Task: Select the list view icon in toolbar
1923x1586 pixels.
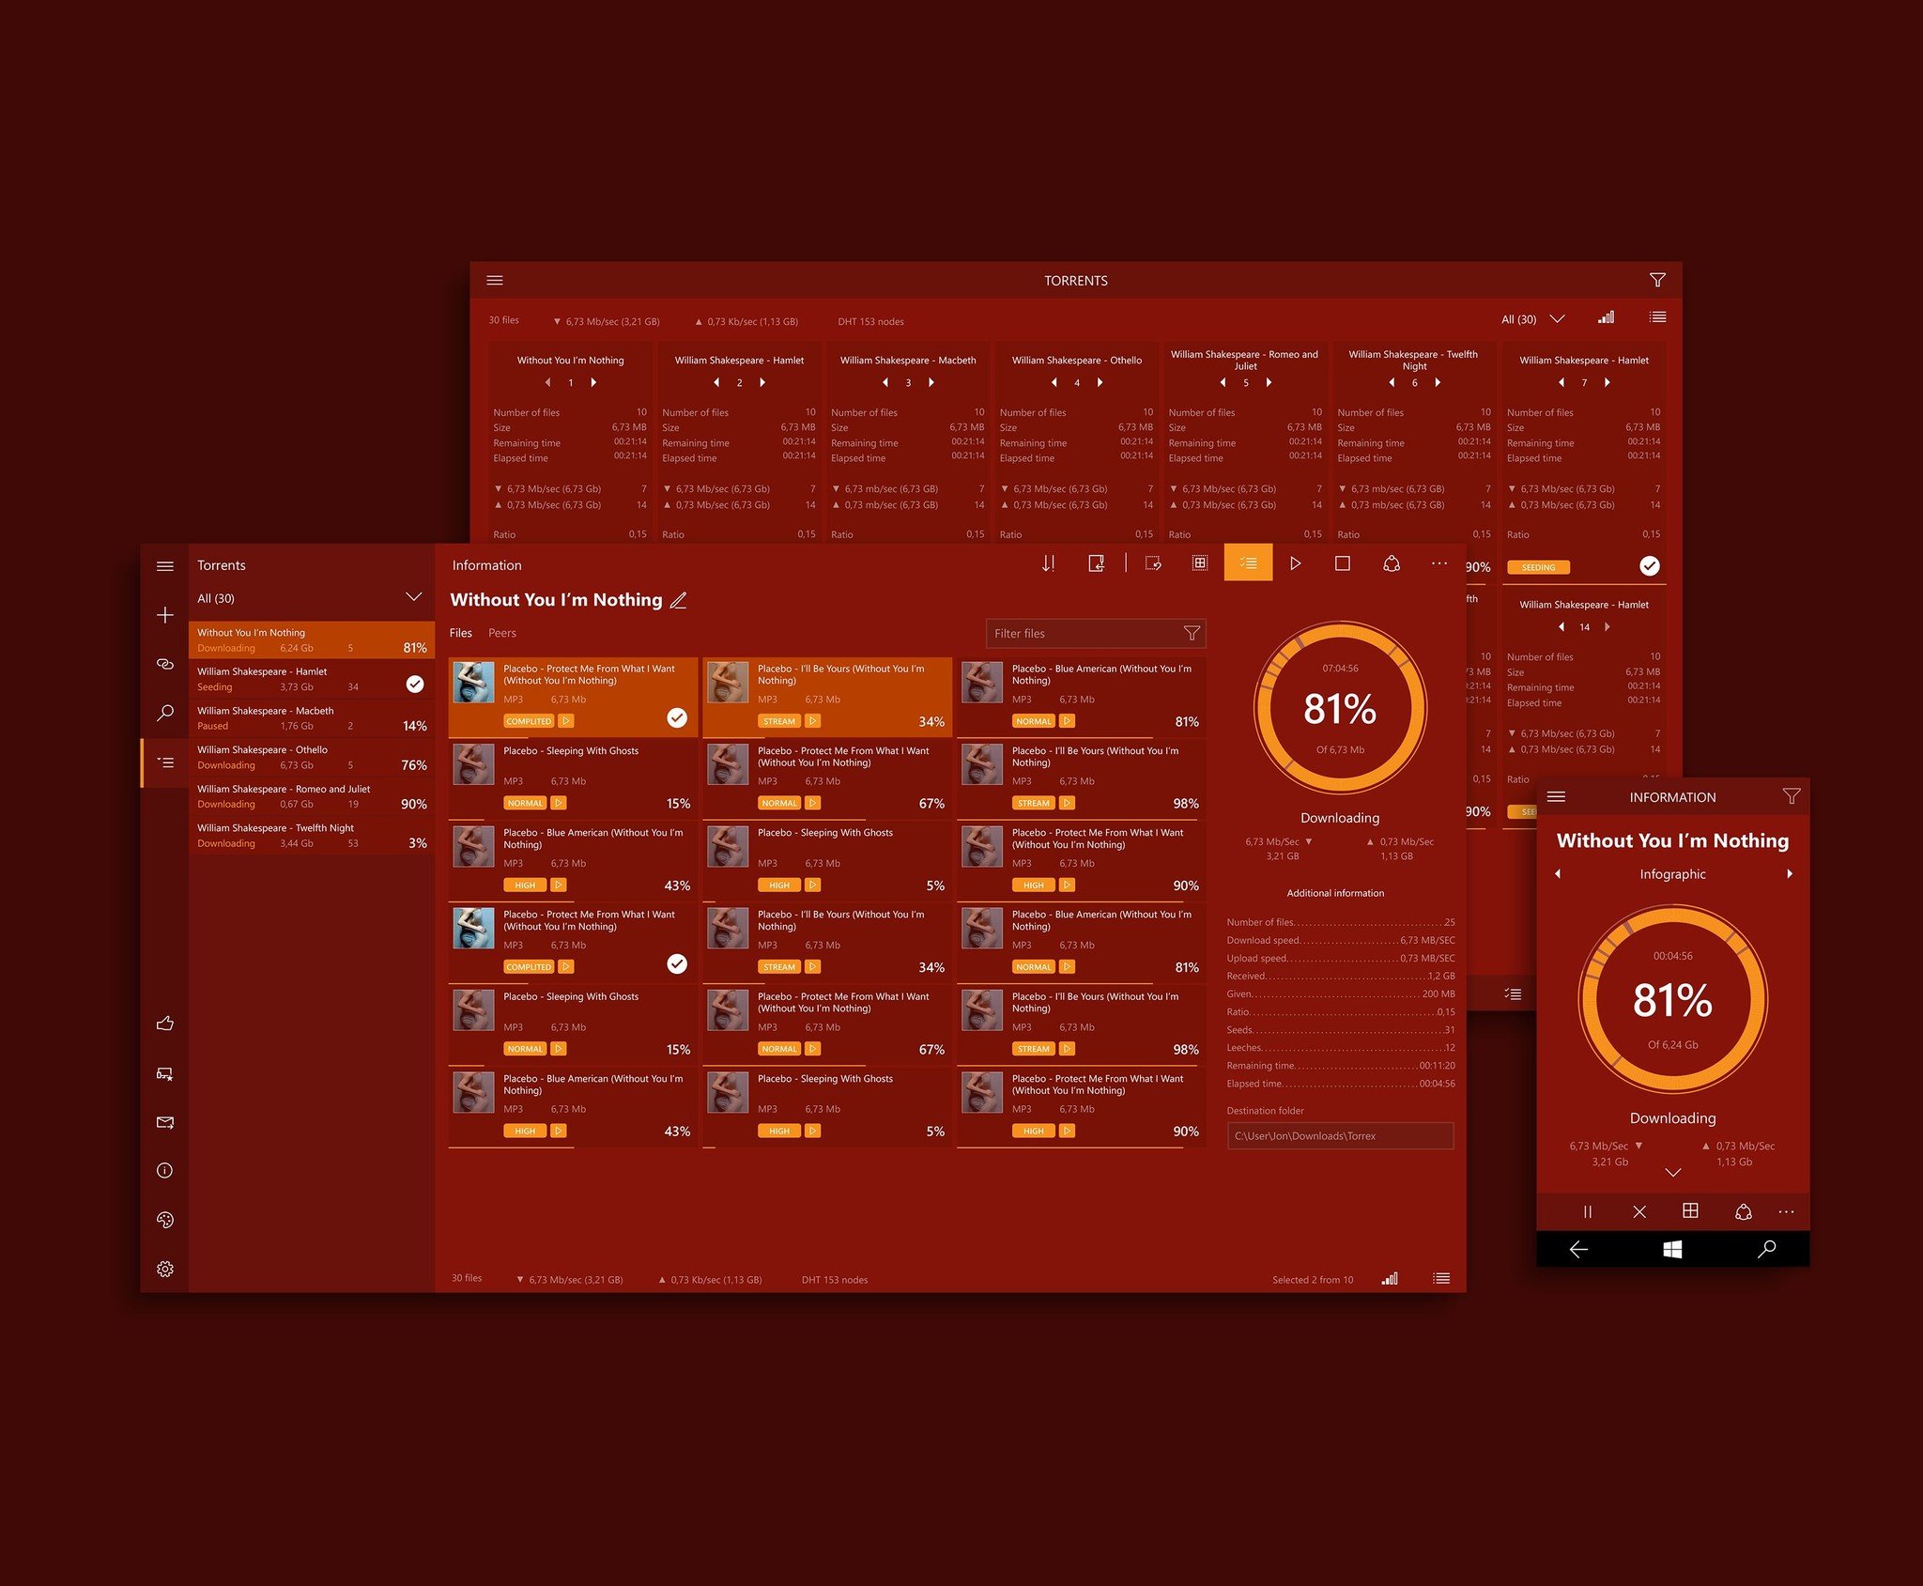Action: (1251, 565)
